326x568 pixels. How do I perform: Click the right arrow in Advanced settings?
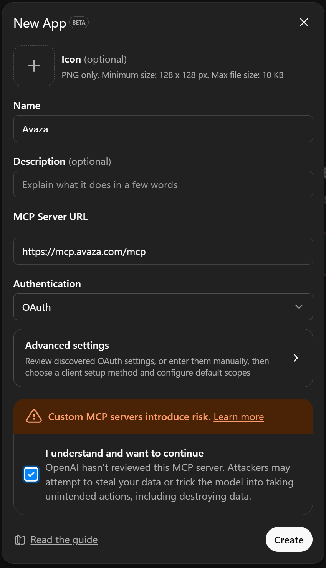pos(296,358)
